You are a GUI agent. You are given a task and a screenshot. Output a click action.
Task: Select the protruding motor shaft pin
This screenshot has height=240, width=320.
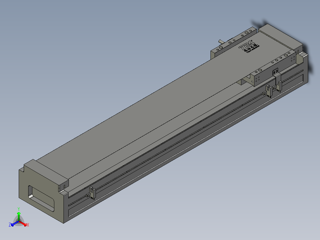click(221, 42)
